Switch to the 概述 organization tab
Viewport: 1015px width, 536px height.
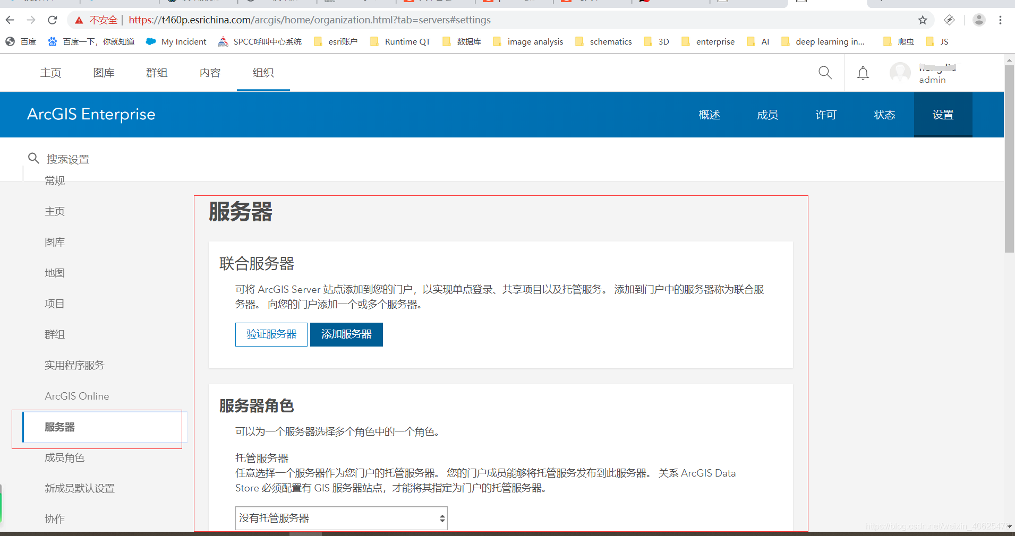(710, 115)
